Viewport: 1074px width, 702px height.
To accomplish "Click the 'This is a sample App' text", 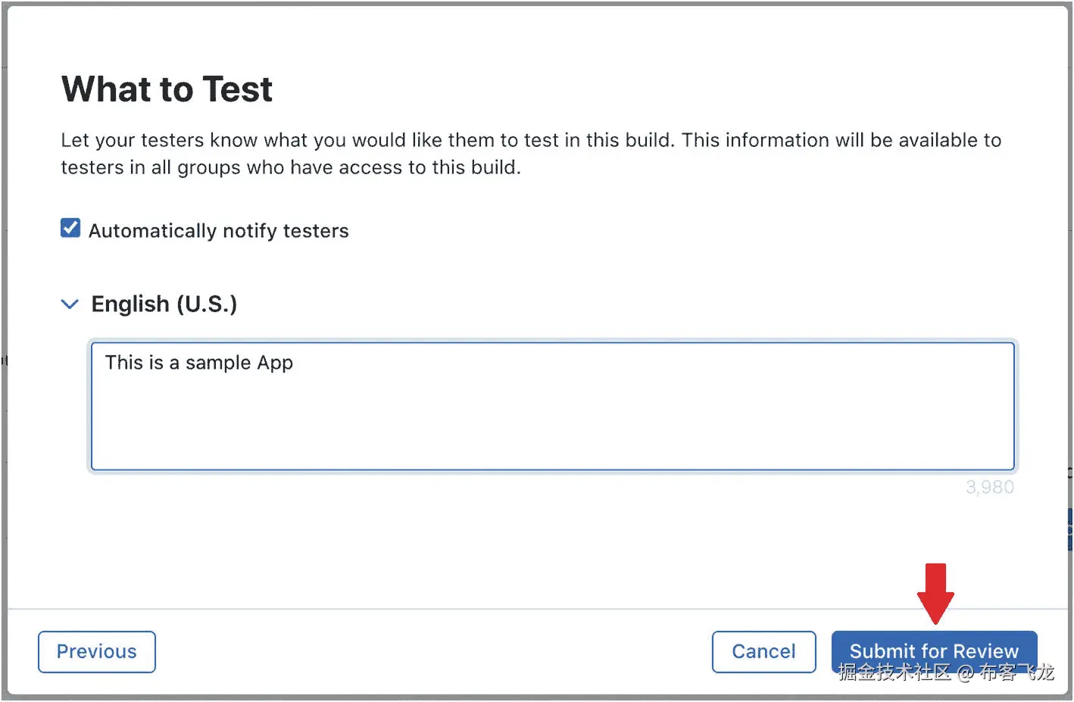I will tap(198, 363).
